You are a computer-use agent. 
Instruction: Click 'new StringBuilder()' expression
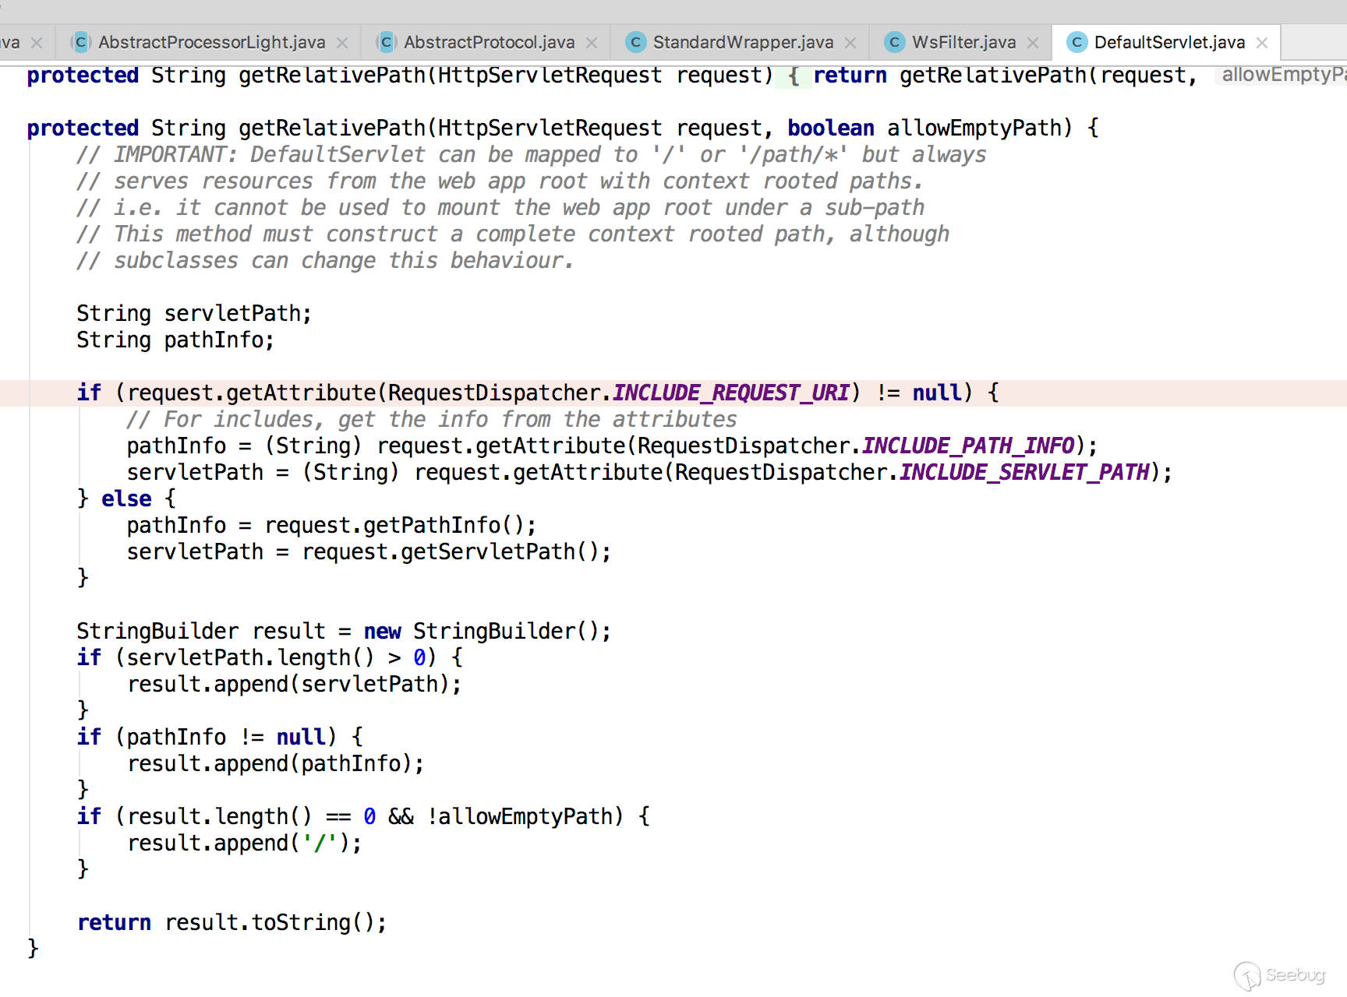pos(482,631)
